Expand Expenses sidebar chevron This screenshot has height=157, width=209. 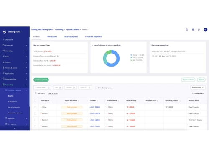(26, 118)
